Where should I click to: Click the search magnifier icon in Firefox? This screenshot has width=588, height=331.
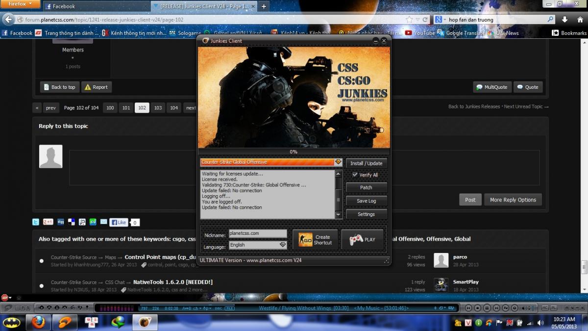click(550, 20)
